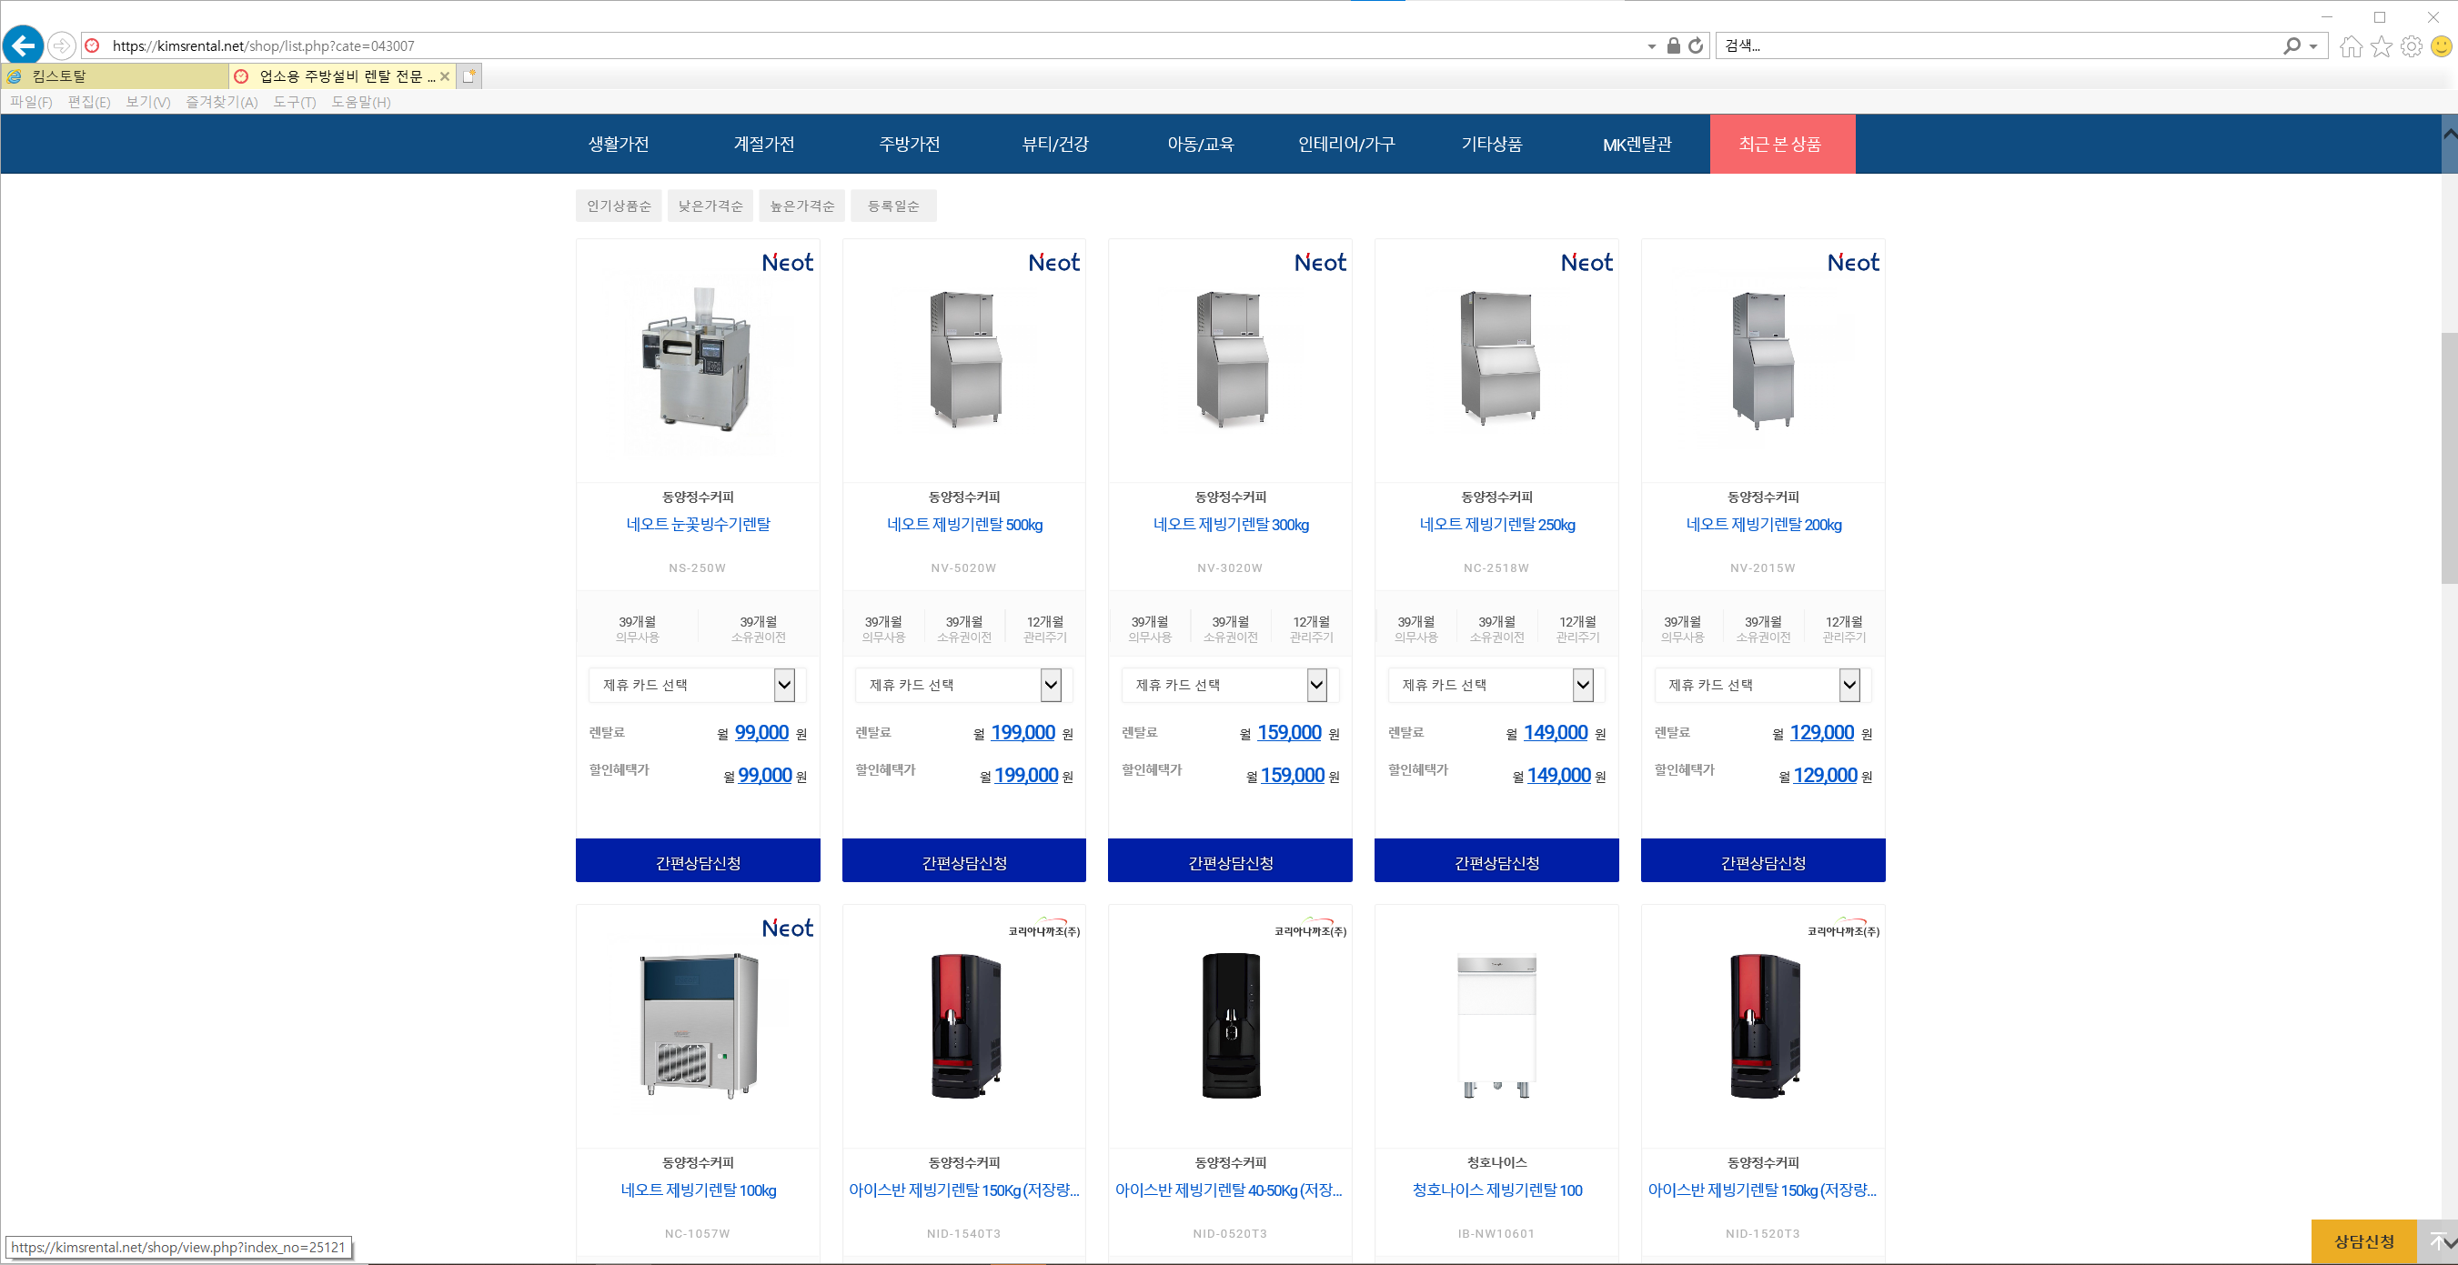
Task: Click 간편상담신청 for 제빙기렌탈 300kg
Action: click(1230, 861)
